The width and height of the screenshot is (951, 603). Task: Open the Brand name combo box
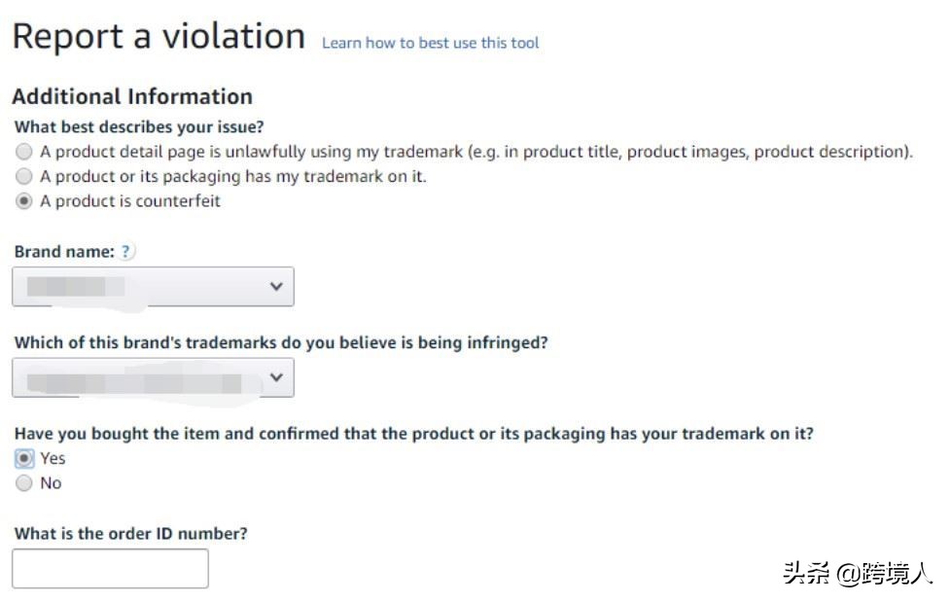point(153,287)
